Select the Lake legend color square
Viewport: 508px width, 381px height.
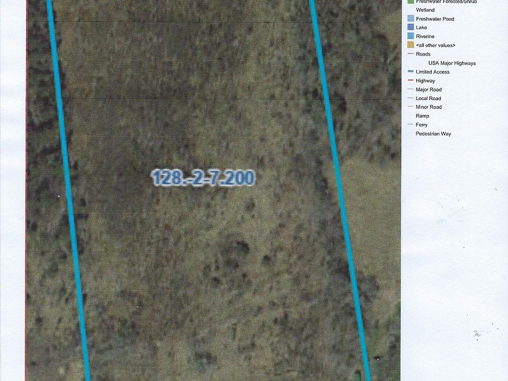click(x=411, y=27)
